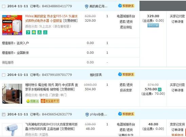Click 退款/退货 for the Midea water heater
The height and width of the screenshot is (137, 186).
[x=126, y=22]
